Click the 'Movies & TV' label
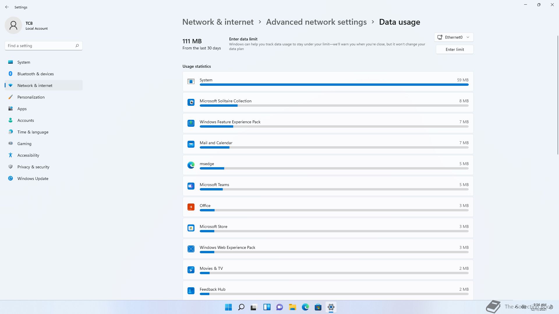Viewport: 559px width, 314px height. click(x=211, y=268)
